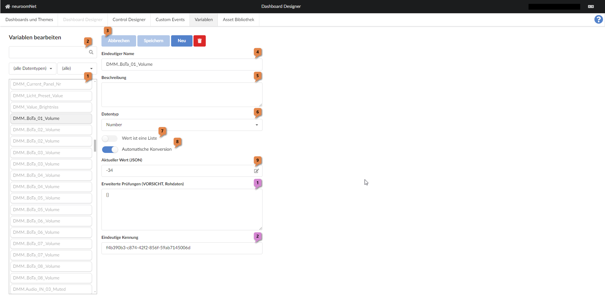
Task: Delete the variable using the red trash icon
Action: point(199,41)
